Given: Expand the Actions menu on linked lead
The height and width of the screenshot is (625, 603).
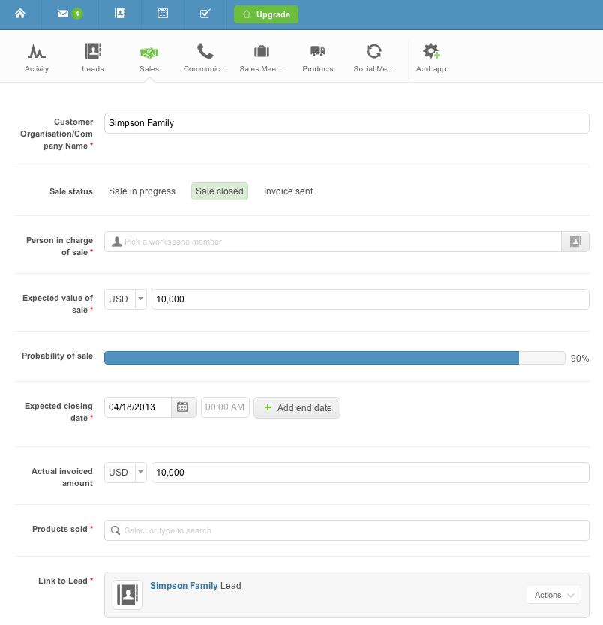Looking at the screenshot, I should pyautogui.click(x=553, y=595).
